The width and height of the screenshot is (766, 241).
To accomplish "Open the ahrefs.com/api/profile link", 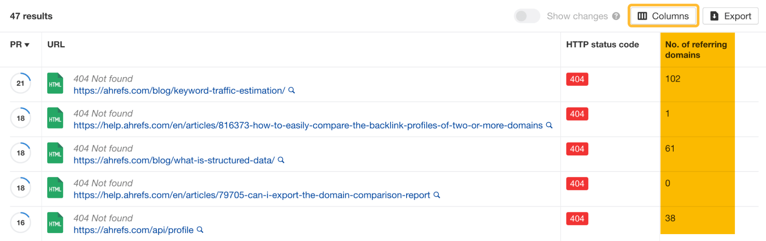I will coord(133,230).
